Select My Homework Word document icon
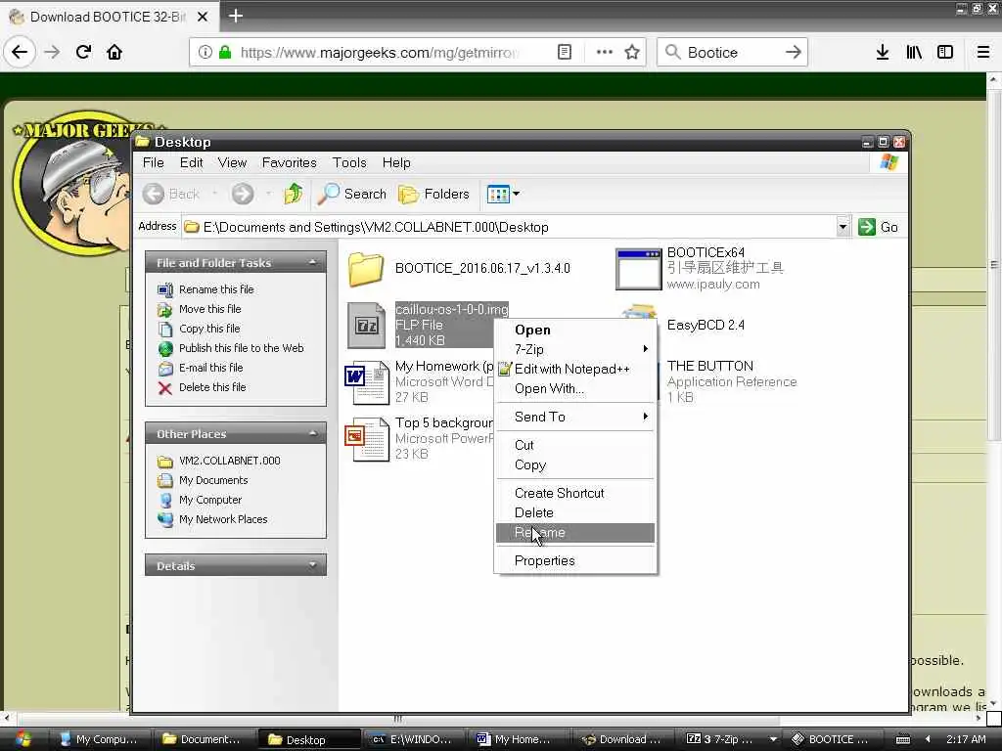 367,382
